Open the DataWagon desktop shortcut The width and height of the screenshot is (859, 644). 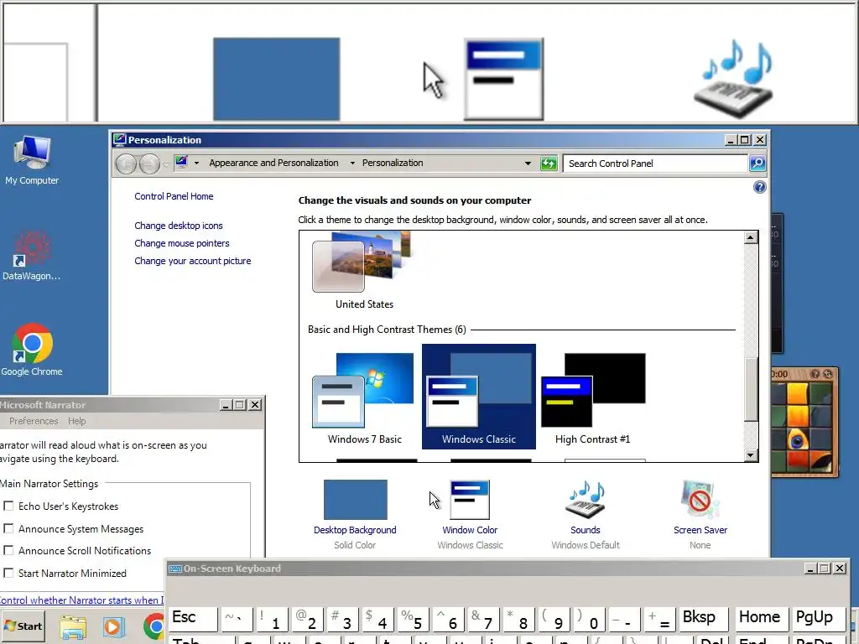coord(32,255)
